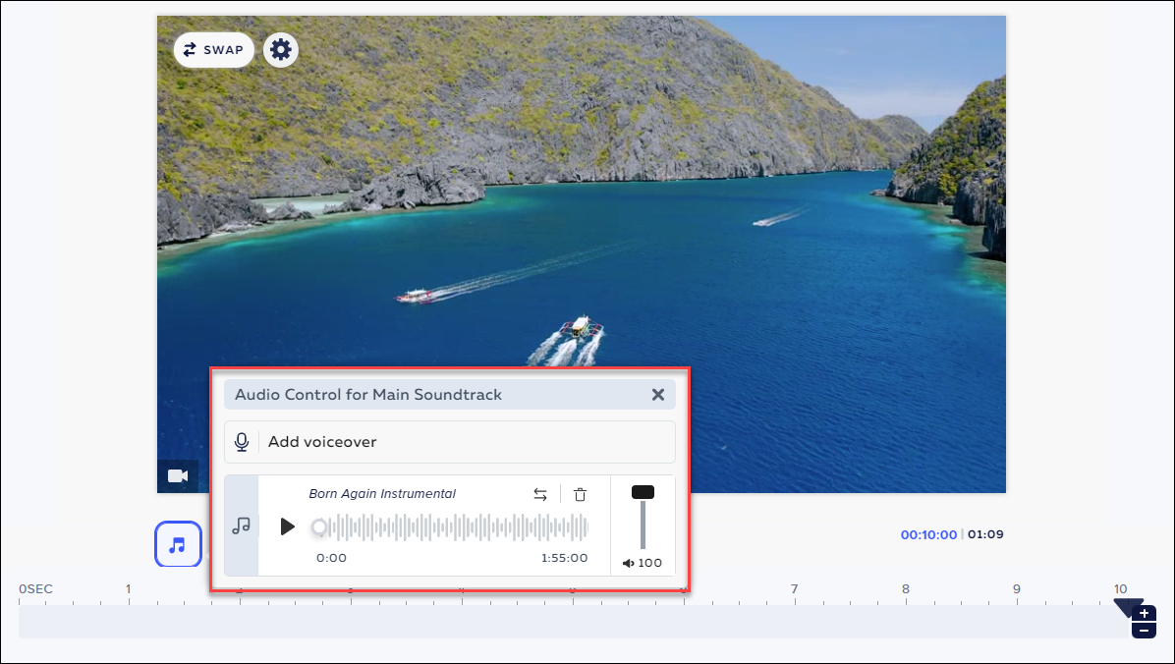This screenshot has height=664, width=1175.
Task: Click the microphone icon for voiceover
Action: (x=242, y=442)
